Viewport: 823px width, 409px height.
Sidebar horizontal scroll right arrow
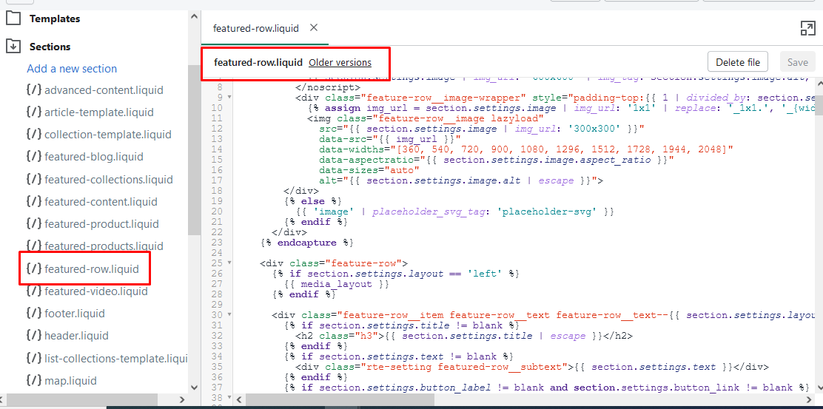(181, 399)
